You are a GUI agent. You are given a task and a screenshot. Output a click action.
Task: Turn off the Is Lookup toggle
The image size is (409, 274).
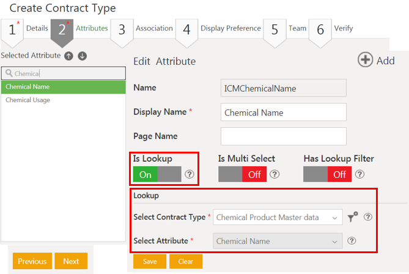[157, 174]
